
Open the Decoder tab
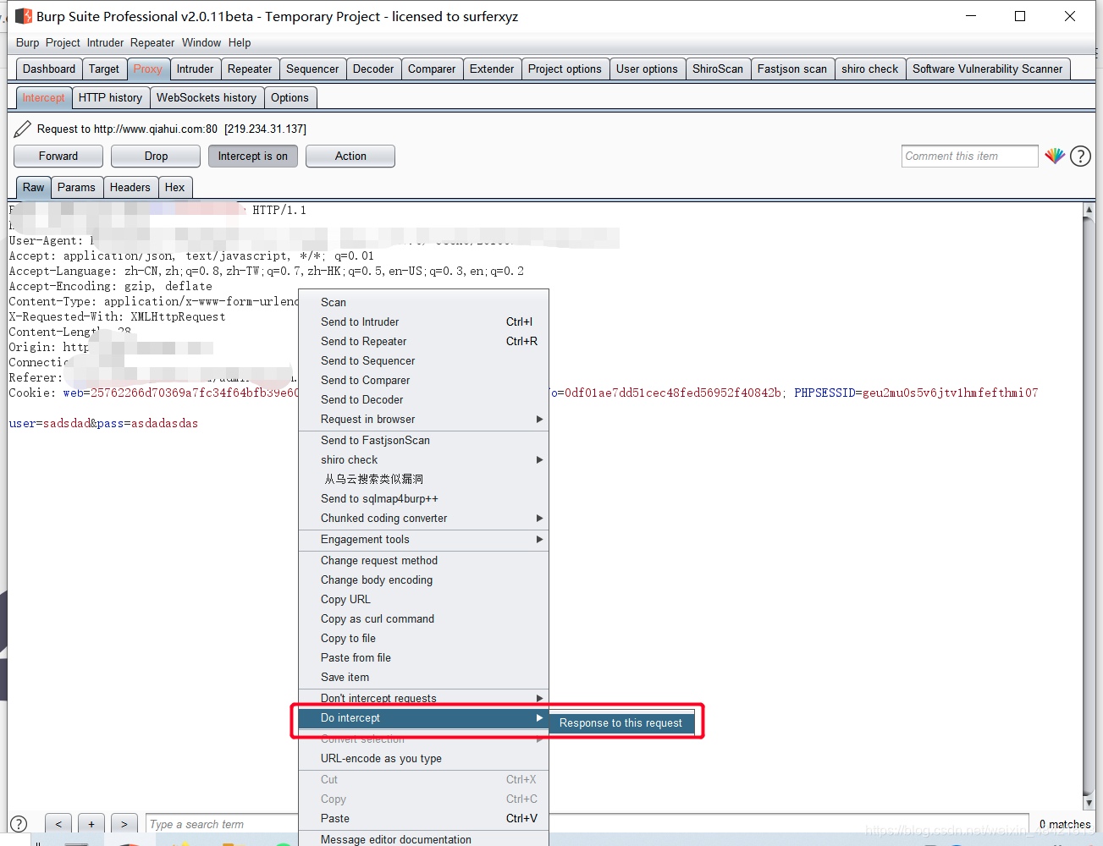click(x=373, y=69)
